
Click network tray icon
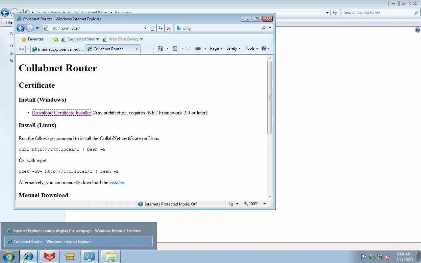point(380,257)
